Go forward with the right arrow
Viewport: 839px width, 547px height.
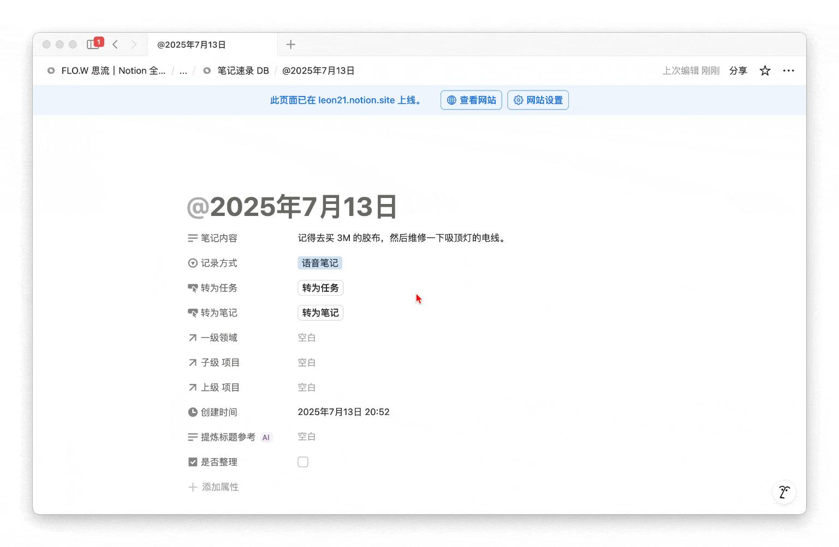click(134, 44)
